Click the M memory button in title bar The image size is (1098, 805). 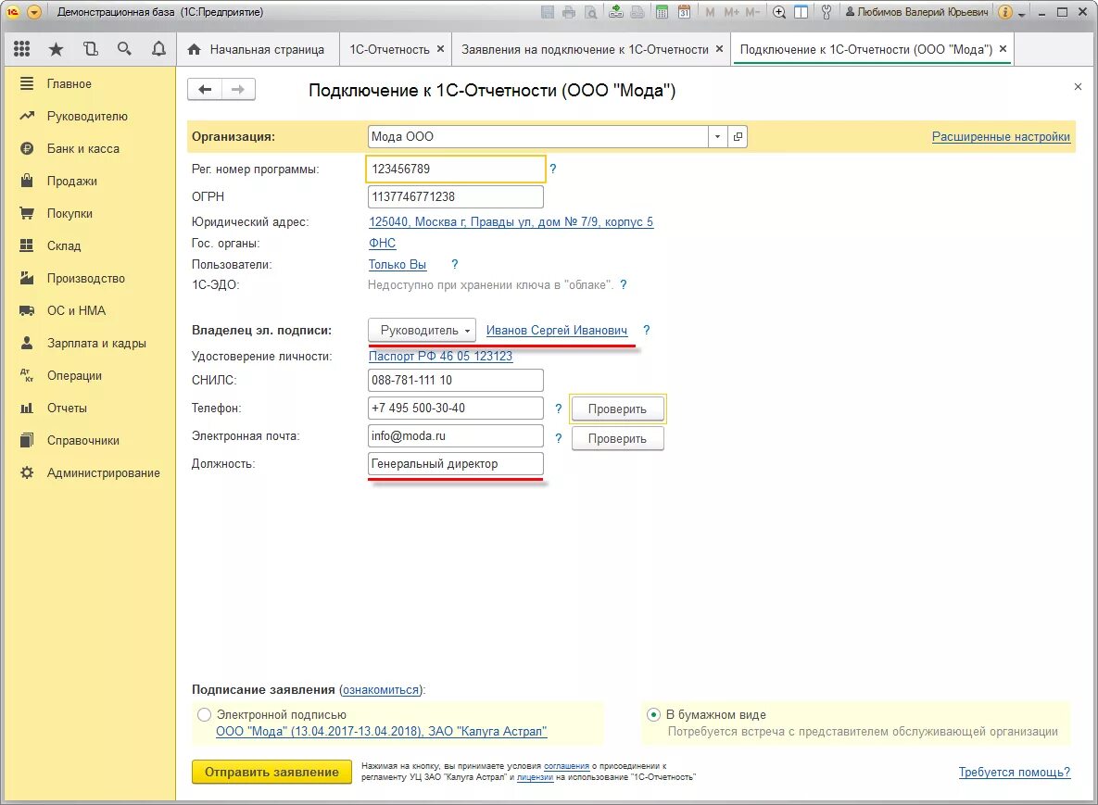click(x=710, y=12)
